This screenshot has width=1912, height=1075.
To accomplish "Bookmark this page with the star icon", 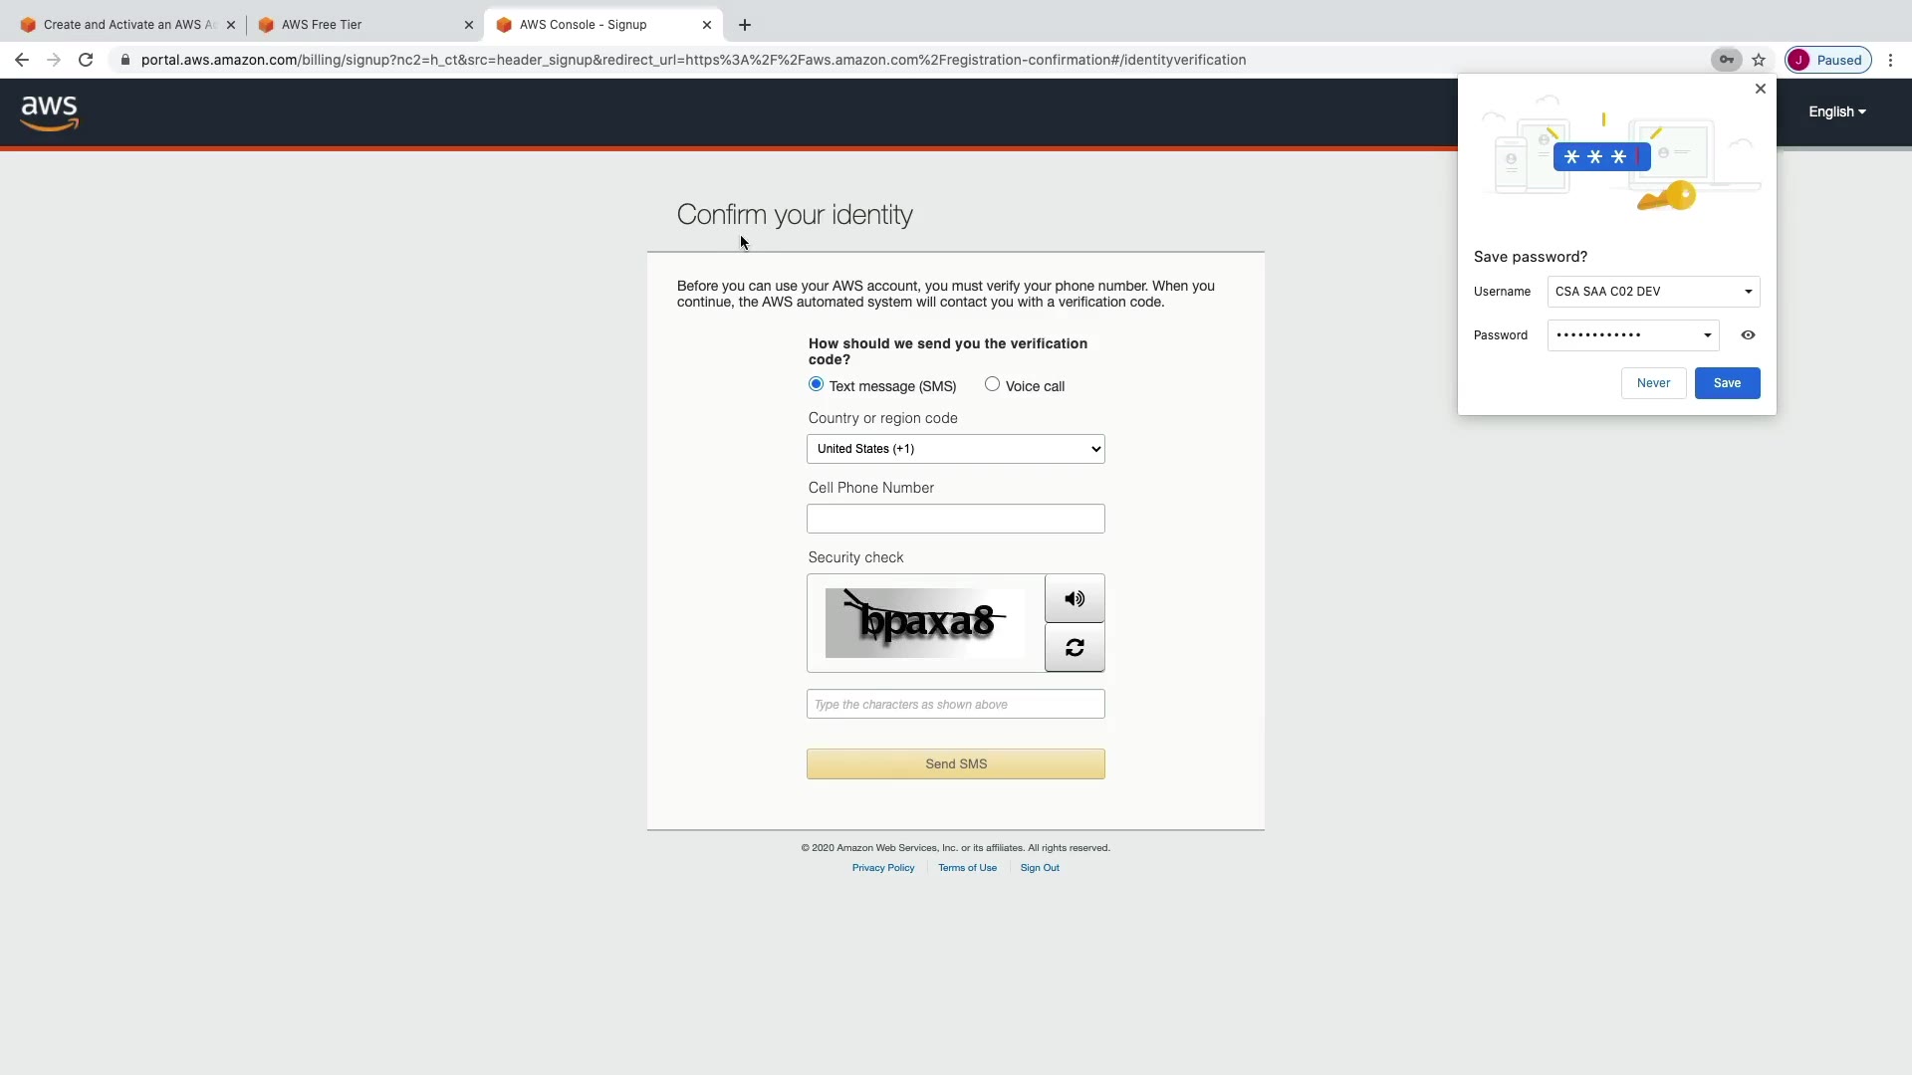I will coord(1759,60).
